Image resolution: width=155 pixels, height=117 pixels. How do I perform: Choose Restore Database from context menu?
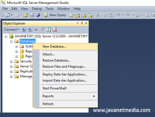click(x=65, y=60)
